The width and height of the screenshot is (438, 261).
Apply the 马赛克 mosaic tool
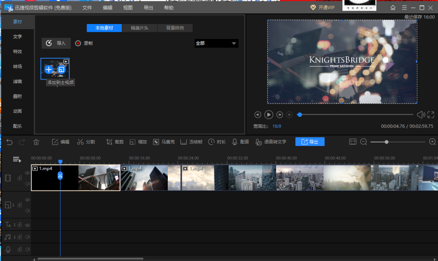point(164,142)
